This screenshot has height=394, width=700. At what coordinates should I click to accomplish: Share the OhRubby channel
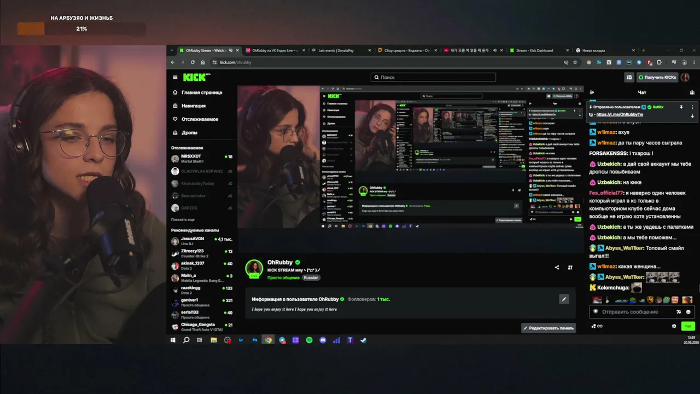click(x=557, y=268)
